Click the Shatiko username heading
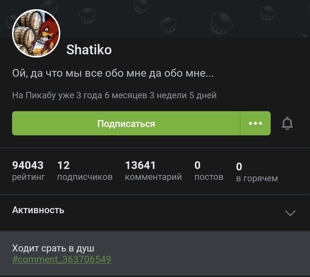Screen dimensions: 310x277 89,49
